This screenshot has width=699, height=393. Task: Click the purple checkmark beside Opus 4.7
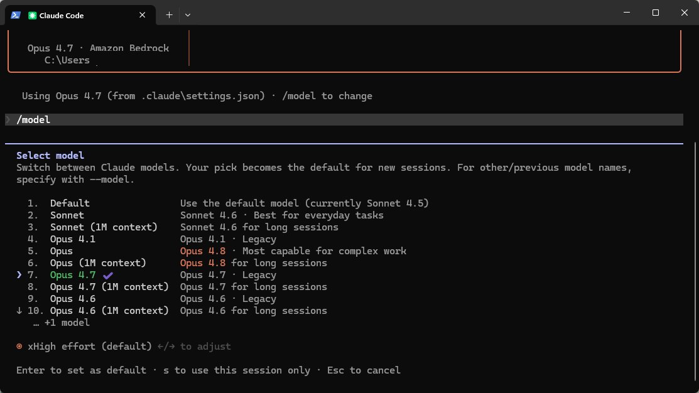point(108,276)
